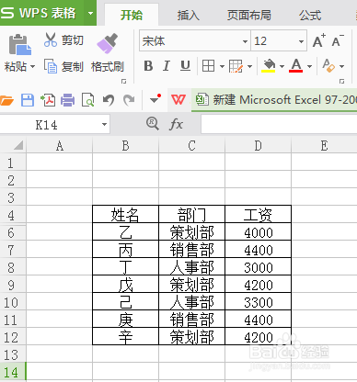357x382 pixels.
Task: Apply red font color A
Action: (296, 66)
